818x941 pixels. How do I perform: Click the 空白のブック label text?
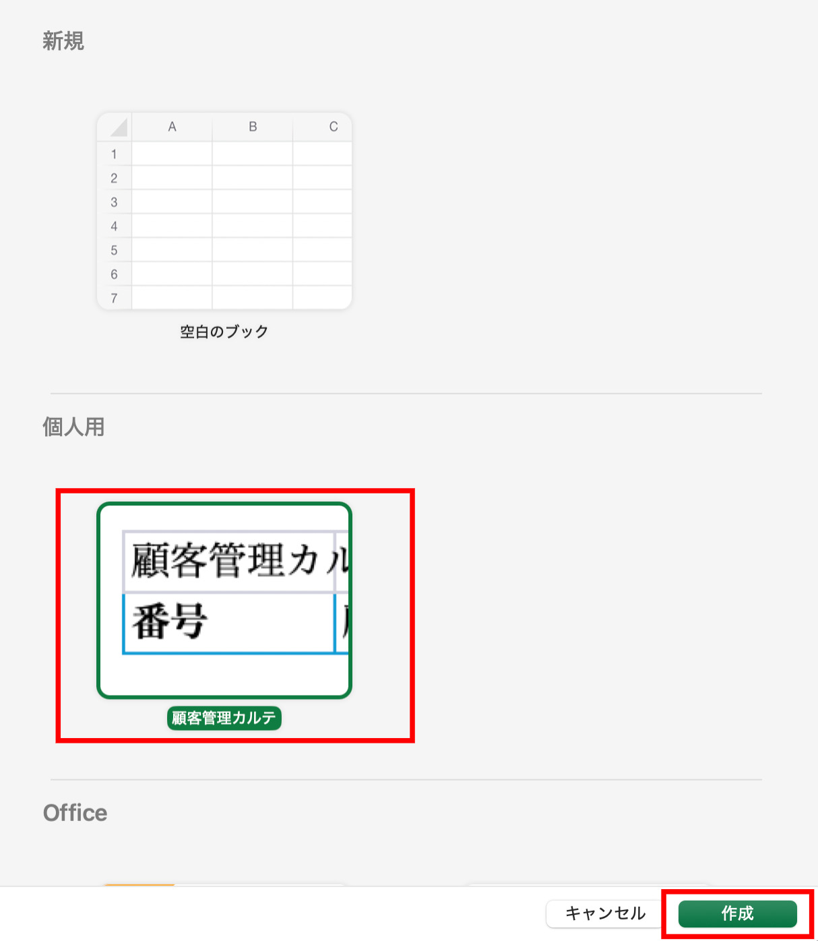tap(224, 331)
